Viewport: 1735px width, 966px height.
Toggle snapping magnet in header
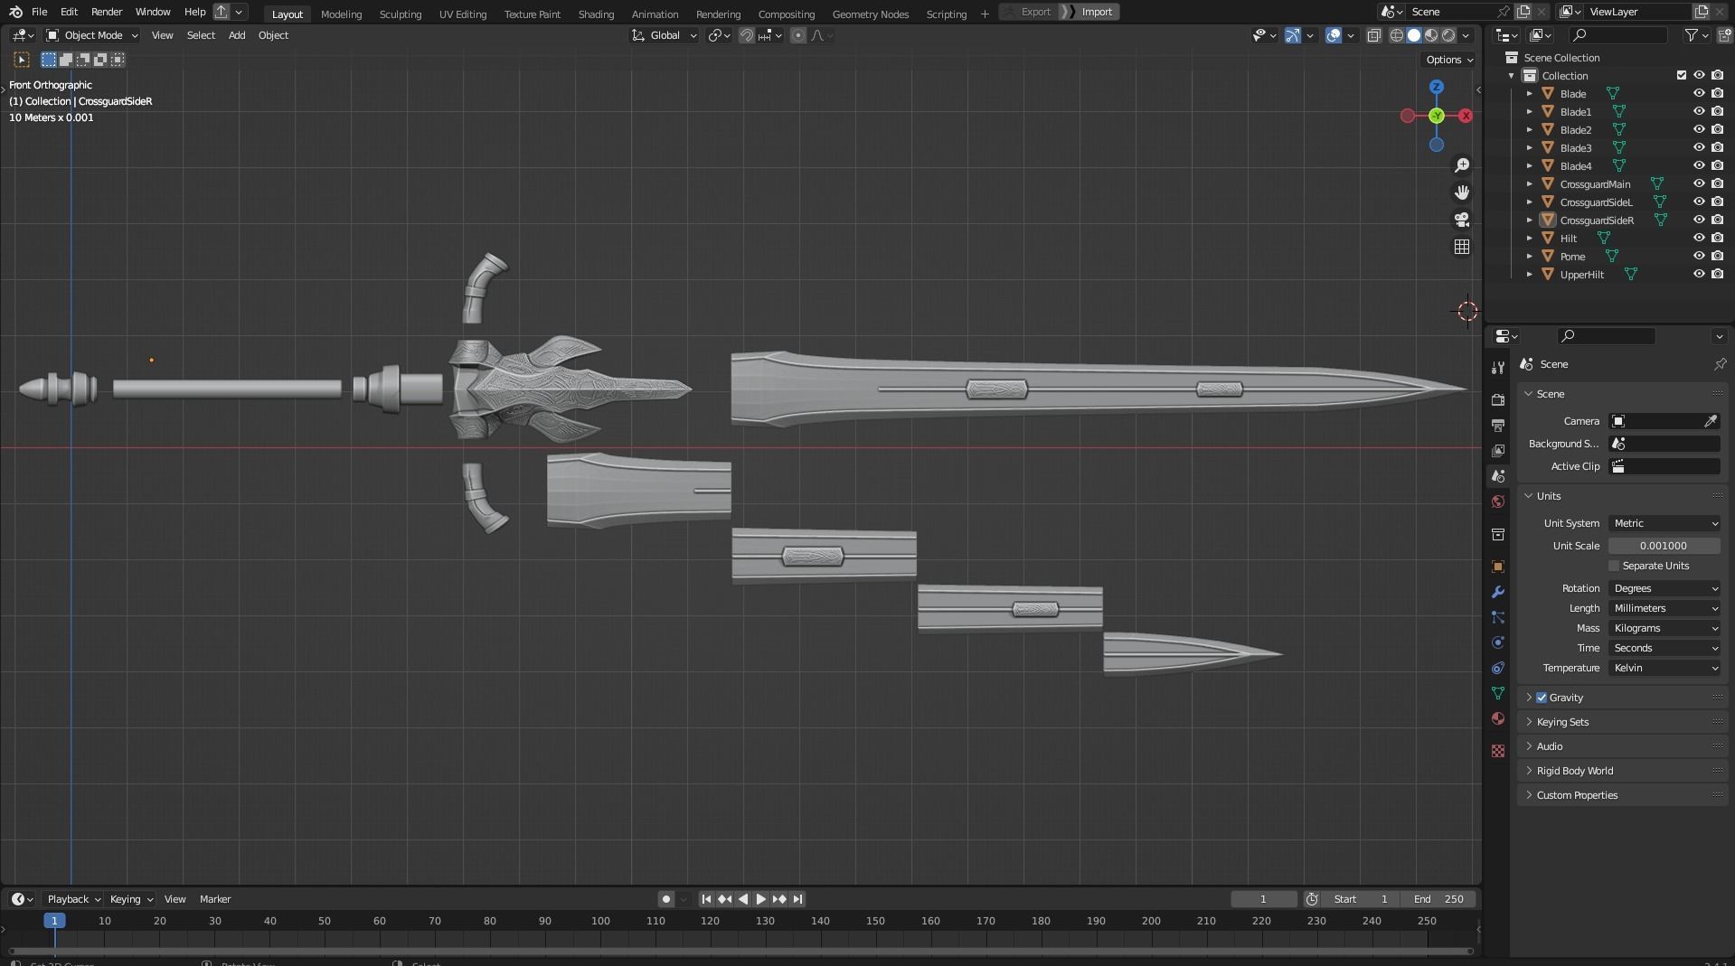[747, 35]
